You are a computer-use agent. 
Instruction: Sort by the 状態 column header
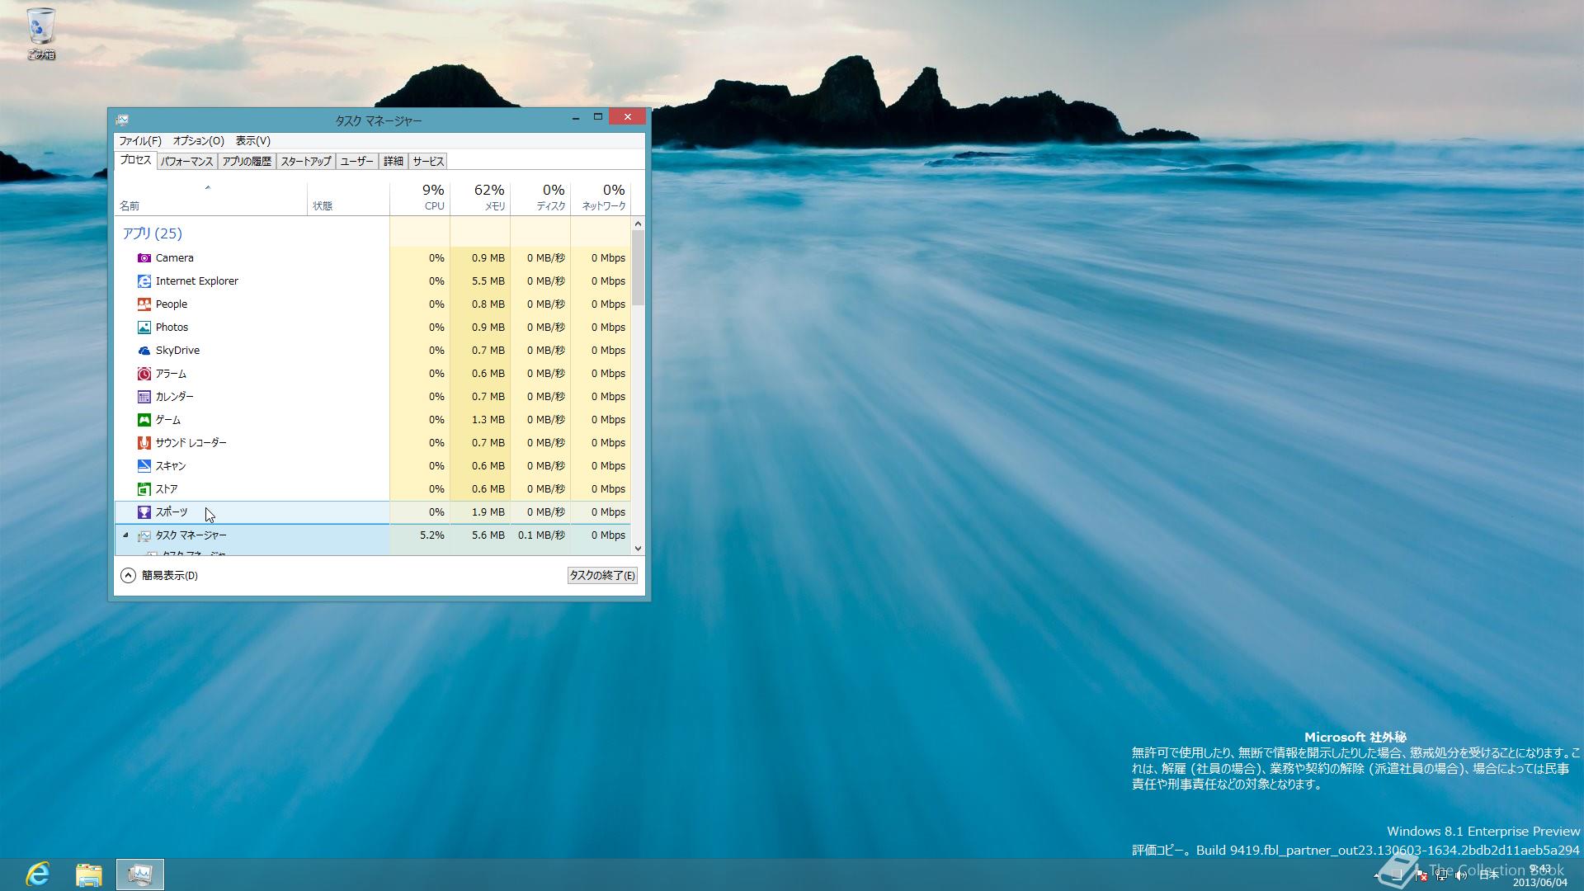click(x=348, y=198)
